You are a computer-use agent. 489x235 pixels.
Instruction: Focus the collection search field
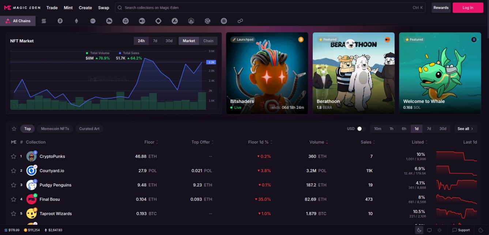(x=270, y=8)
